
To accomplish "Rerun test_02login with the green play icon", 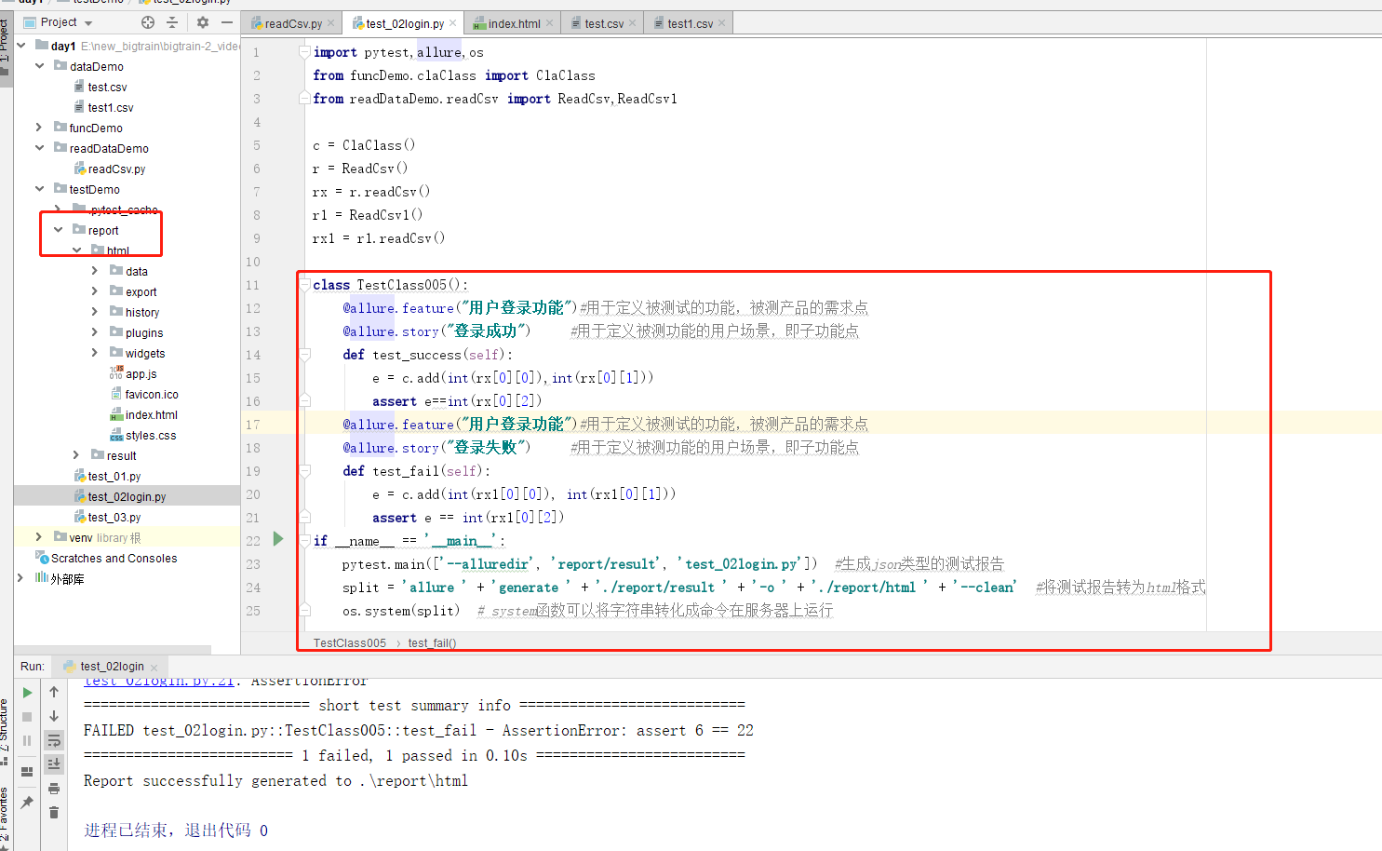I will click(x=27, y=693).
